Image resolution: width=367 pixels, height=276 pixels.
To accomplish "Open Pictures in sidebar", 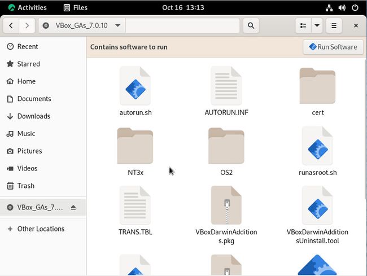I will pyautogui.click(x=43, y=151).
